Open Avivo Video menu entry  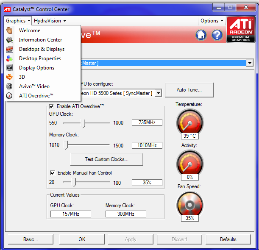(42, 86)
